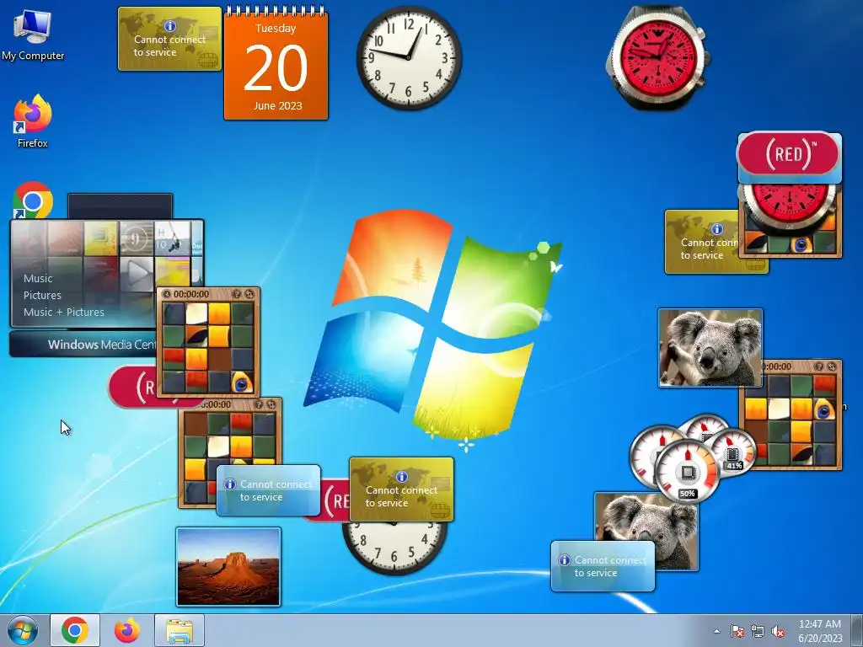Open the desert landscape slideshow gadget
The height and width of the screenshot is (647, 863).
[228, 567]
